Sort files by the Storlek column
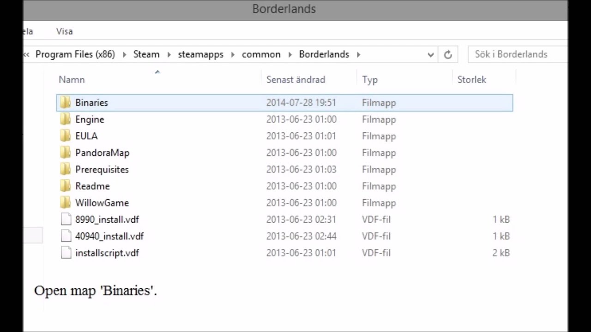591x332 pixels. [471, 80]
